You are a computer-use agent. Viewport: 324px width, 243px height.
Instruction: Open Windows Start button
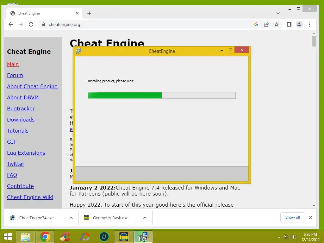coord(8,237)
